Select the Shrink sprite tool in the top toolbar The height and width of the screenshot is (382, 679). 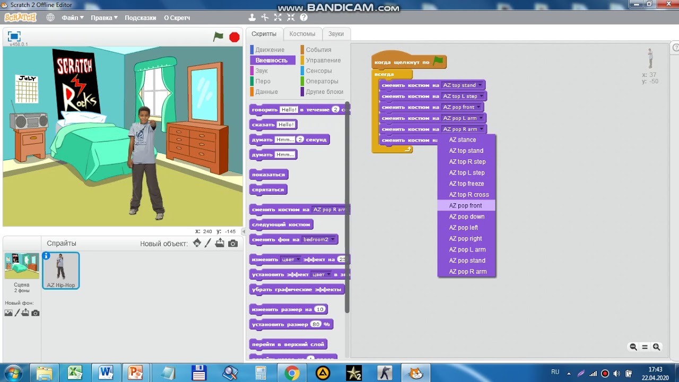(x=291, y=18)
